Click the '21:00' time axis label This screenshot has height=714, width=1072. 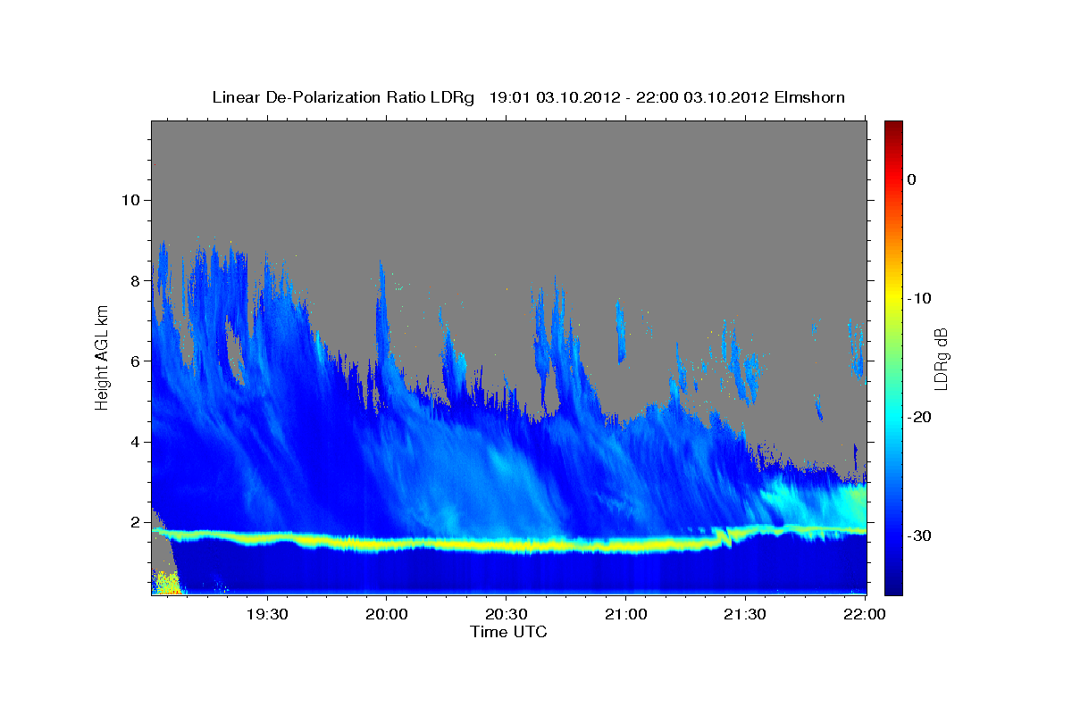pyautogui.click(x=625, y=614)
